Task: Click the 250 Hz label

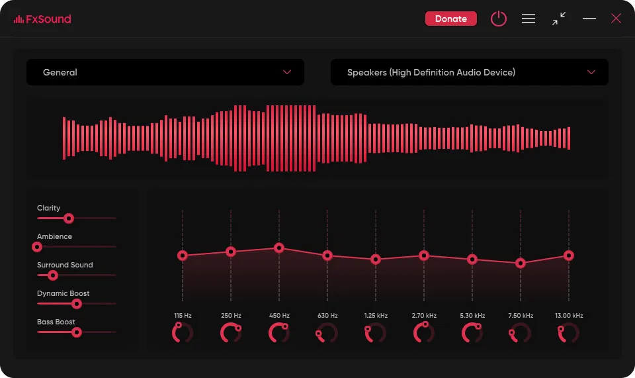Action: pyautogui.click(x=231, y=316)
